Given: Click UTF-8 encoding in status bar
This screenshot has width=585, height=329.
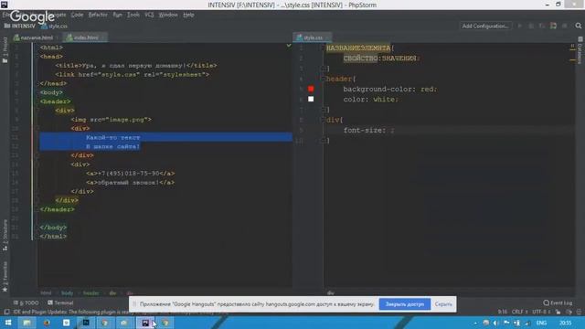Looking at the screenshot, I should point(540,312).
